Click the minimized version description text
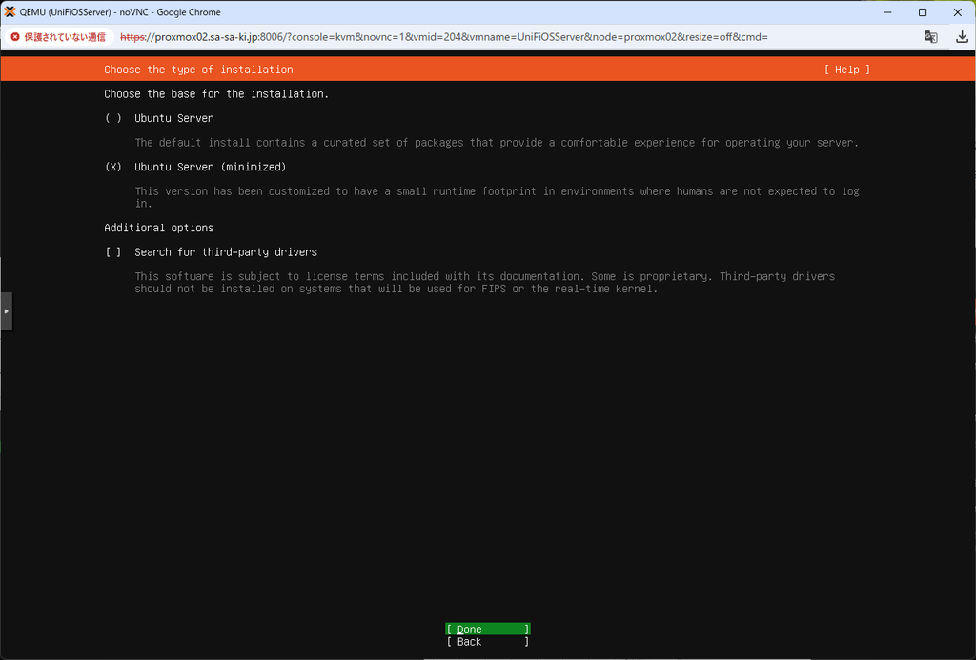 point(497,197)
